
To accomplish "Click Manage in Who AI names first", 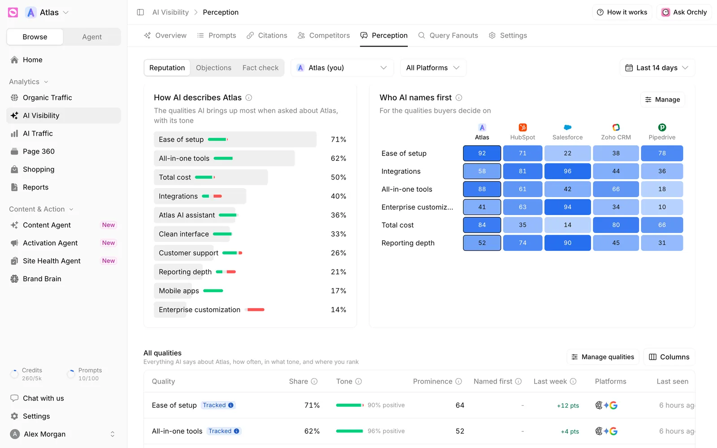I will coord(662,99).
